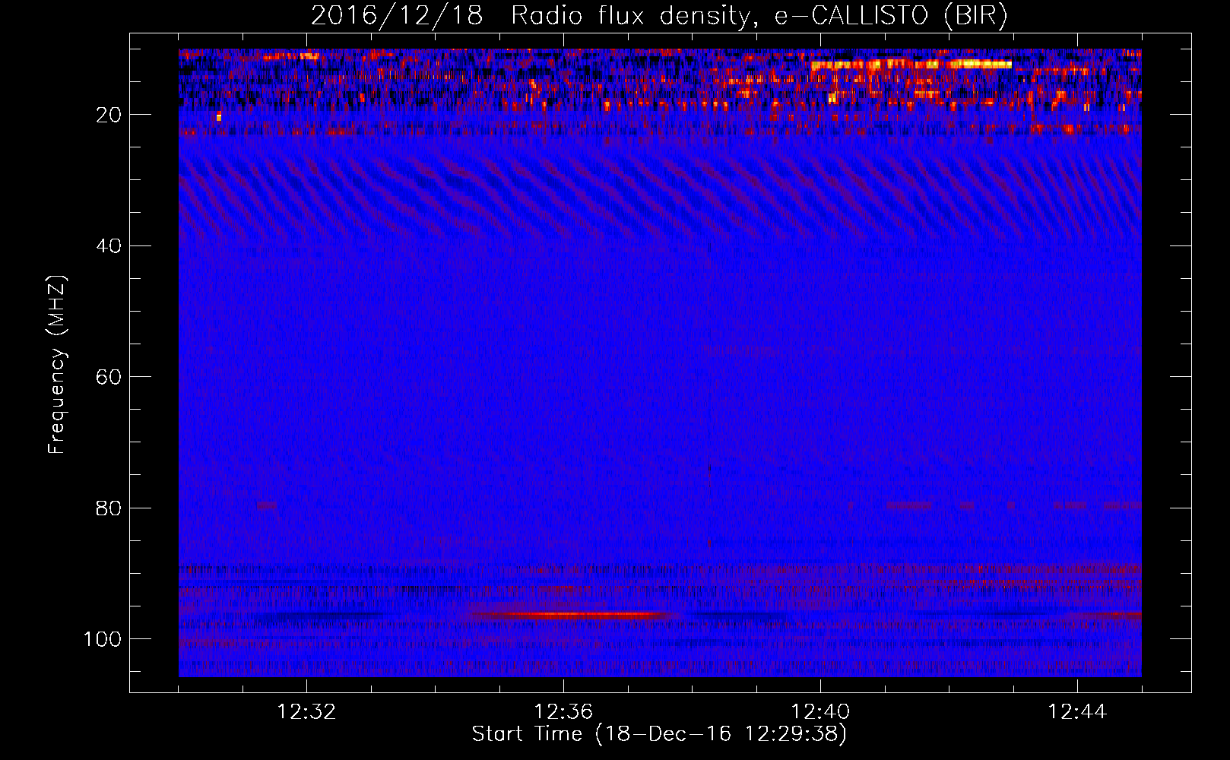
Task: Select the "Frequency (MHZ)" axis label
Action: [57, 365]
